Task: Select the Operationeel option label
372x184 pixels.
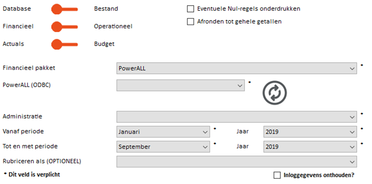Action: [113, 27]
